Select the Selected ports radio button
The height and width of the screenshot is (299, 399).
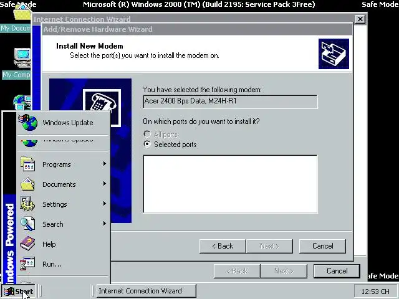tap(147, 144)
